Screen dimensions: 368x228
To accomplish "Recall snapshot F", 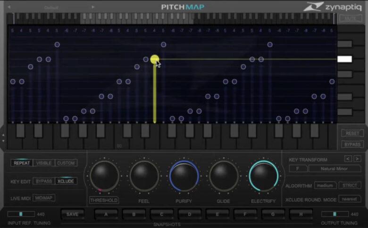I will point(245,214).
